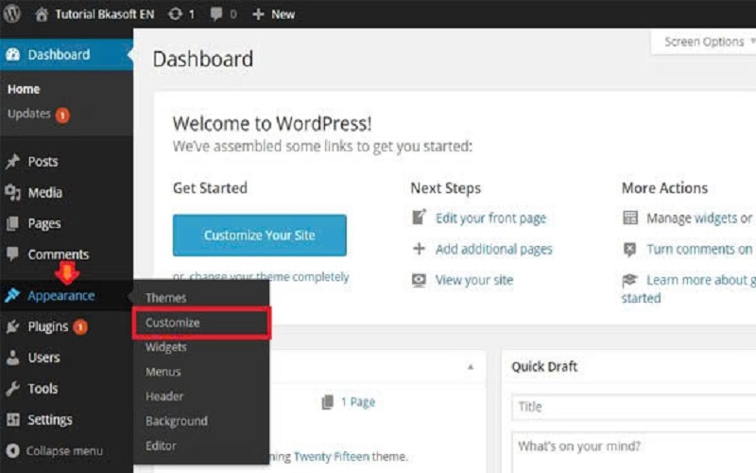Choose Widgets from the Appearance submenu
Viewport: 756px width, 473px height.
coord(166,347)
